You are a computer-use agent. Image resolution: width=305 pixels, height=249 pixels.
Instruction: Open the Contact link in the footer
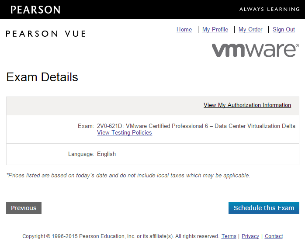coord(274,236)
